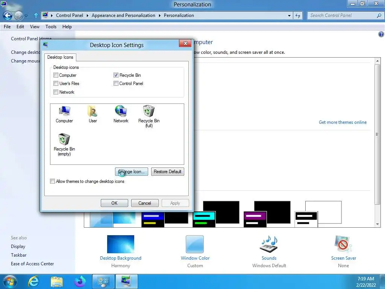The height and width of the screenshot is (289, 385).
Task: Expand breadcrumb arrow after Appearance and Personalization
Action: (x=159, y=15)
